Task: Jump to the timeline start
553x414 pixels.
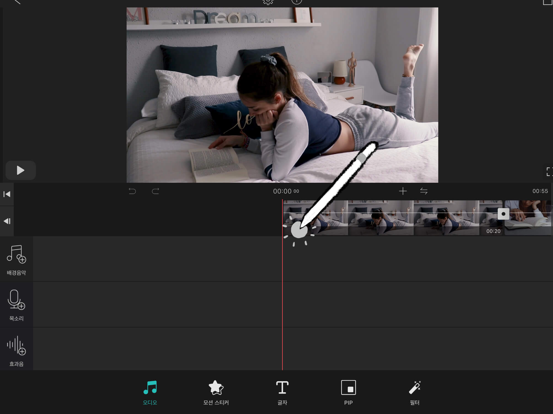Action: point(7,194)
